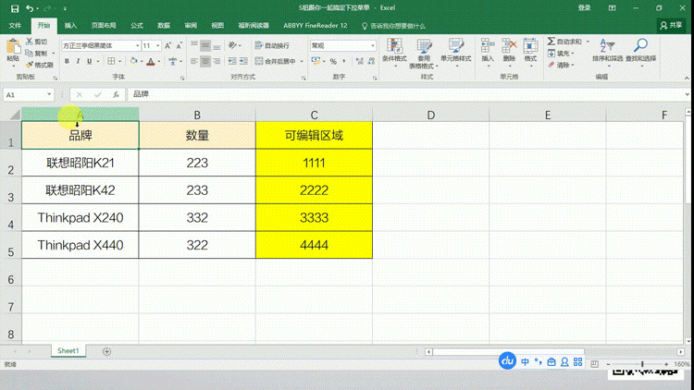Click the Increase Decimal icon

point(359,62)
